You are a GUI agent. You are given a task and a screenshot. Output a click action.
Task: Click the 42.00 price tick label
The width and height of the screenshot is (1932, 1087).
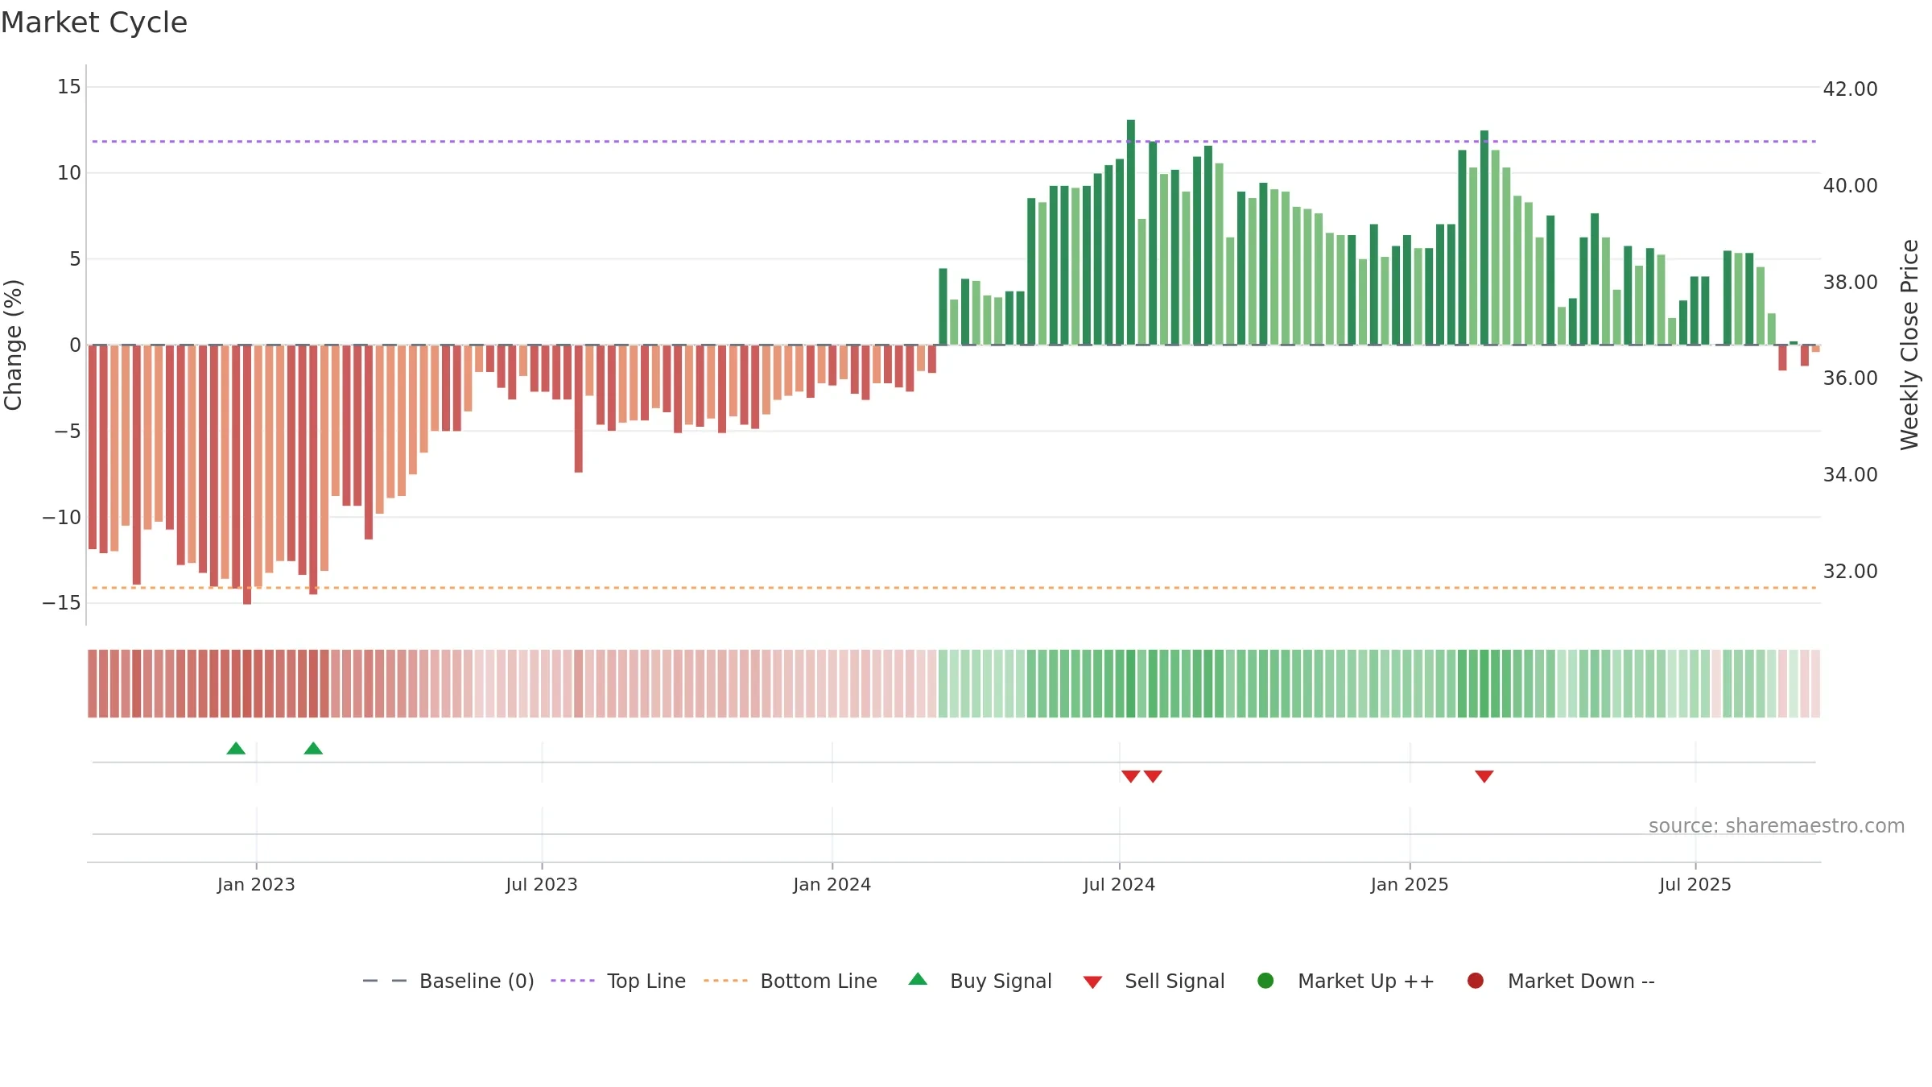1850,89
